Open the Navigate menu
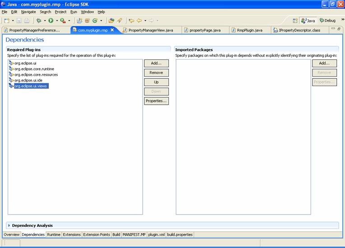The image size is (345, 248). coord(28,12)
